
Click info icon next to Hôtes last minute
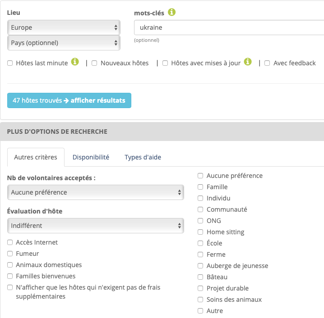[75, 62]
